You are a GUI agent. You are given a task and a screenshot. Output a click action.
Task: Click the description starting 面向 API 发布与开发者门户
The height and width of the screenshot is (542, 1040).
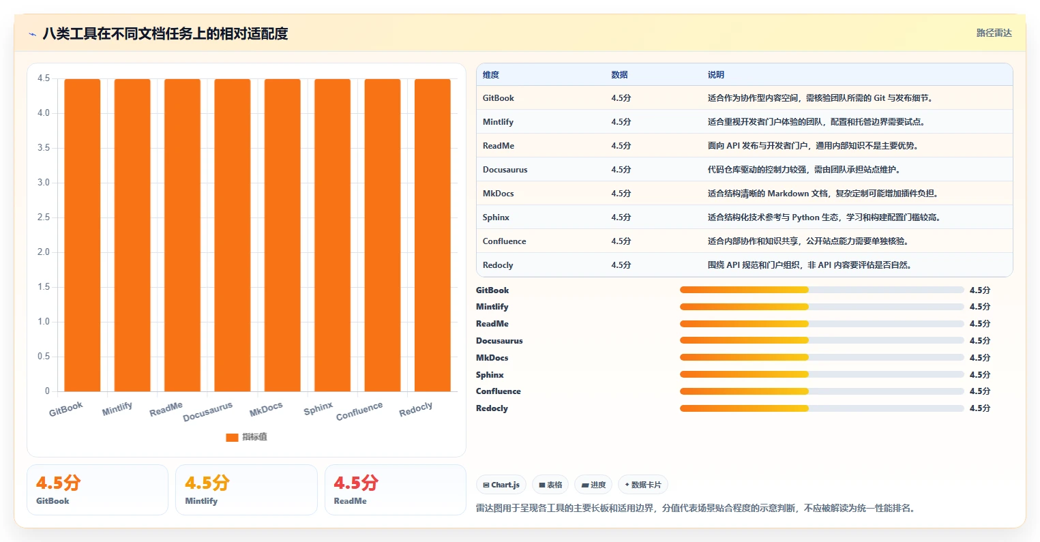[813, 146]
